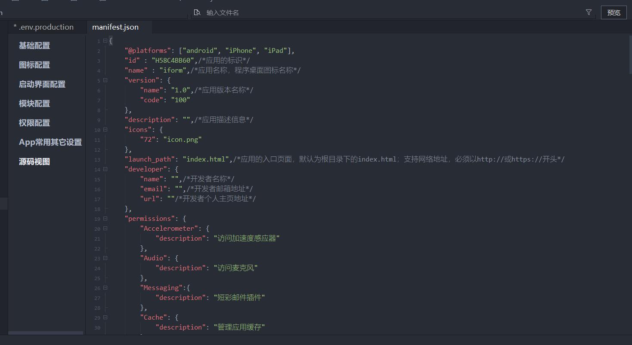Fold the "permissions" block at line 19
This screenshot has height=345, width=632.
[105, 219]
